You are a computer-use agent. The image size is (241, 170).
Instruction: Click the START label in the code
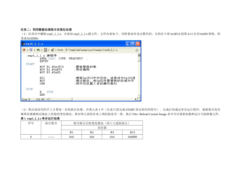30,64
